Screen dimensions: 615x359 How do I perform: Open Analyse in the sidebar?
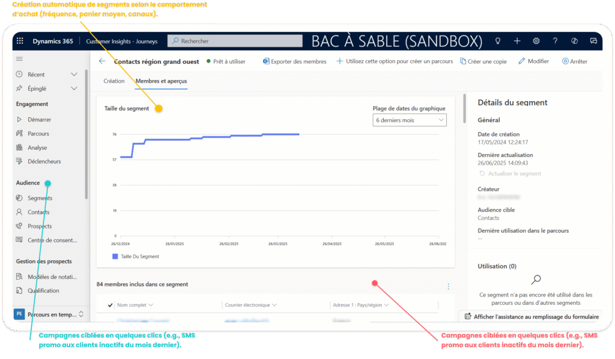coord(37,148)
